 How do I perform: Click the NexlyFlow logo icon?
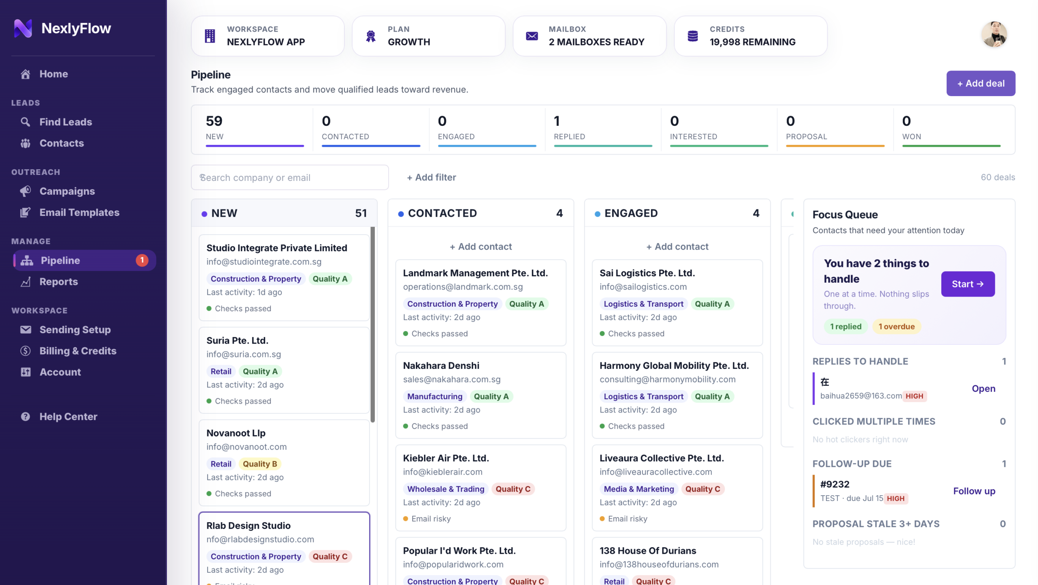23,28
